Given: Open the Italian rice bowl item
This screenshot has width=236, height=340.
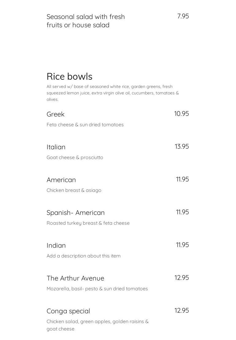Looking at the screenshot, I should [56, 147].
